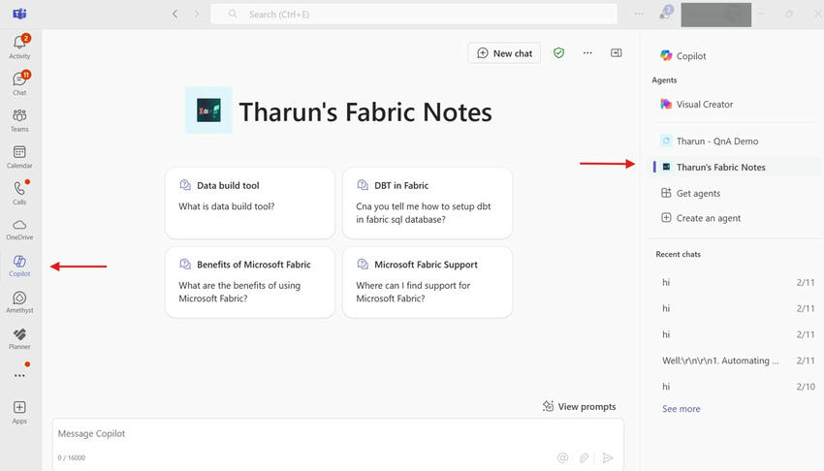Image resolution: width=824 pixels, height=471 pixels.
Task: Click the green shield protection icon
Action: 558,52
